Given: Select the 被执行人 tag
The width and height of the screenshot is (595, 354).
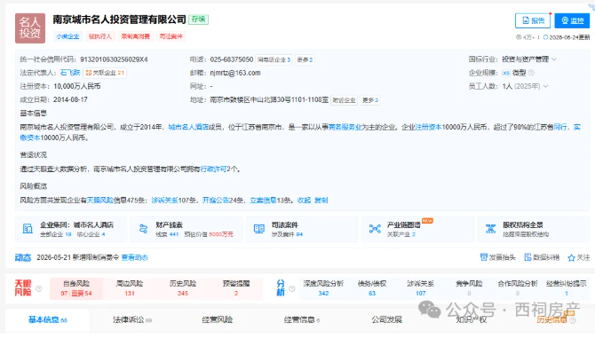Looking at the screenshot, I should (100, 36).
